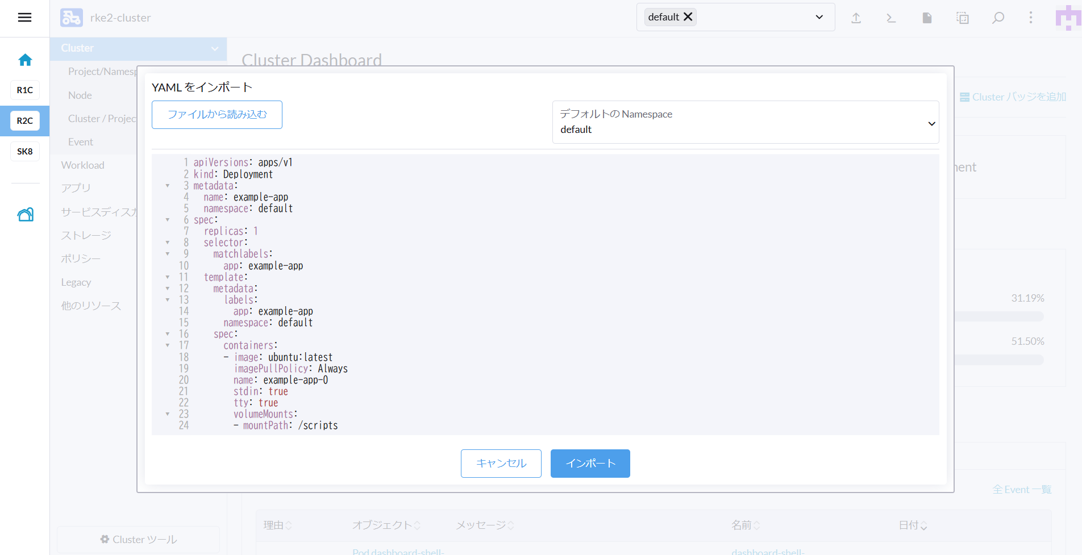Open the Legacy menu section
The image size is (1082, 555).
click(x=76, y=282)
